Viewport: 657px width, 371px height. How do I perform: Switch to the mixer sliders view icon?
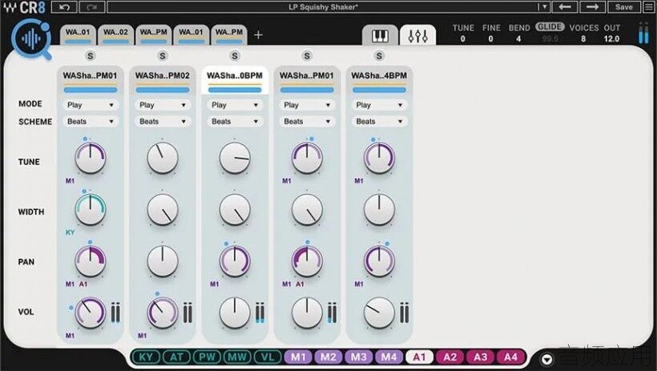click(x=417, y=35)
